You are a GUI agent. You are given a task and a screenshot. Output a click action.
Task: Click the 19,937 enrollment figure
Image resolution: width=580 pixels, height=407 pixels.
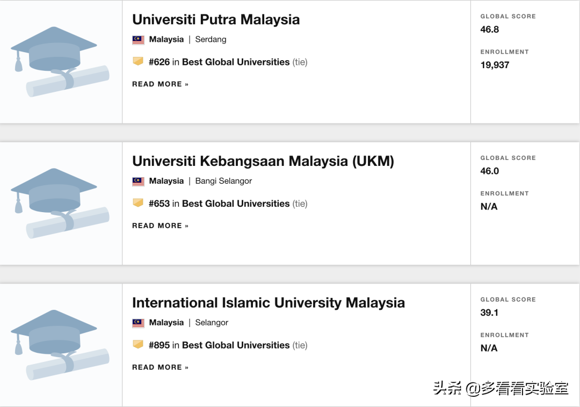click(495, 65)
